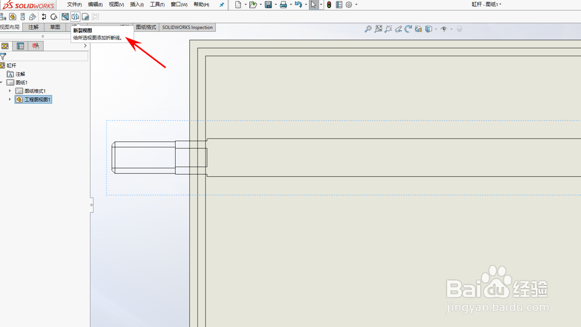The image size is (581, 327).
Task: Open the third manager pane tab with red icon
Action: (x=36, y=46)
